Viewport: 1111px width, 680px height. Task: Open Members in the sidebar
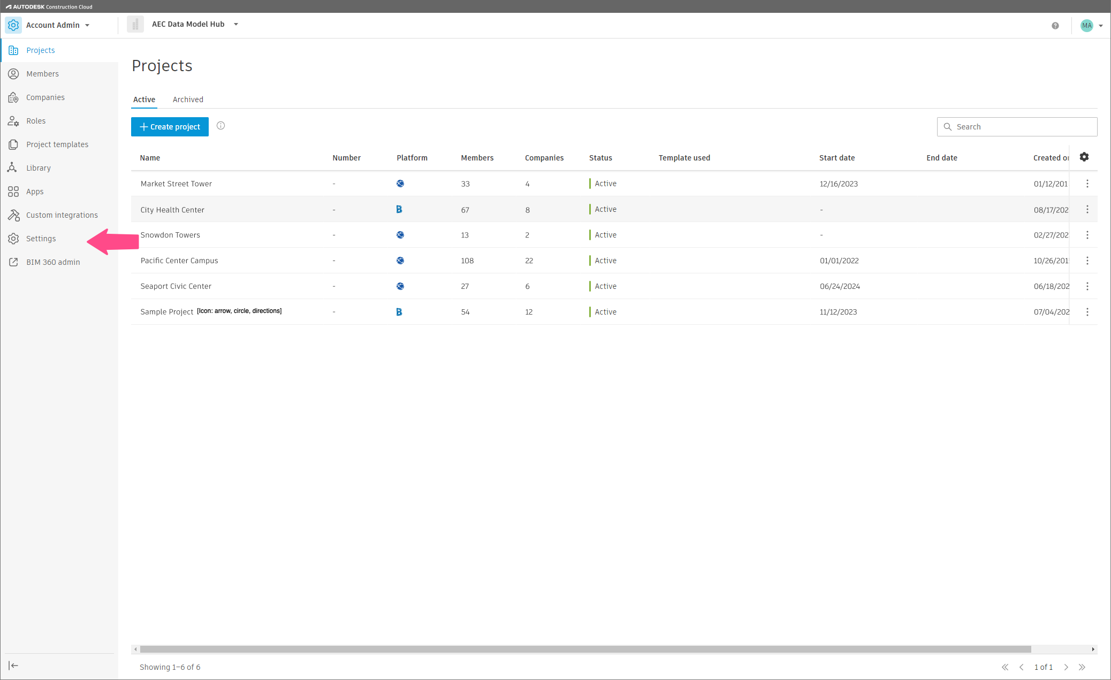pos(42,74)
